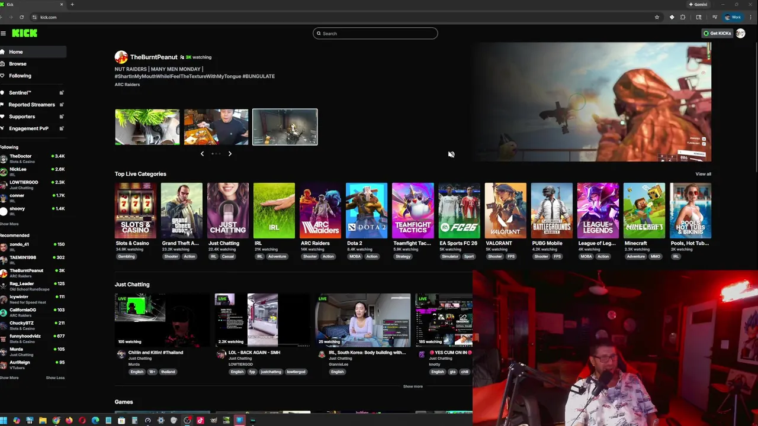Image resolution: width=758 pixels, height=426 pixels.
Task: Click the ARC Raiders link under stream title
Action: pyautogui.click(x=127, y=85)
